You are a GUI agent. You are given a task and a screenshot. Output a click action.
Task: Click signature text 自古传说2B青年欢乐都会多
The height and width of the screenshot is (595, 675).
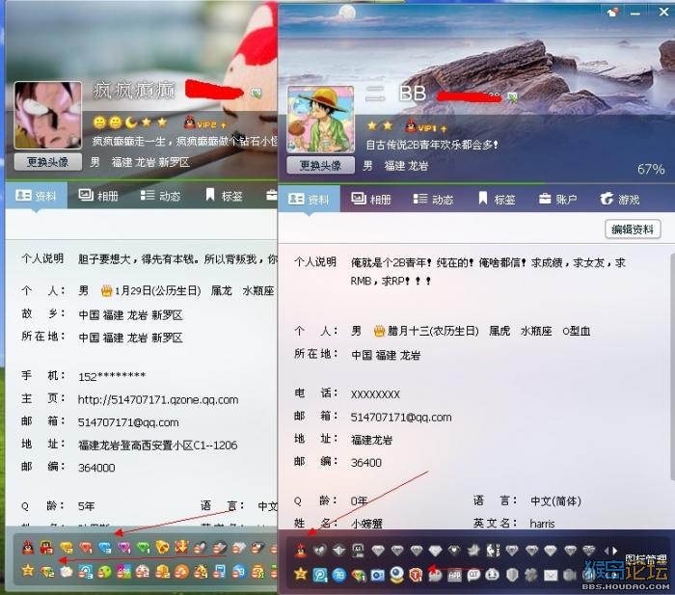pyautogui.click(x=432, y=145)
